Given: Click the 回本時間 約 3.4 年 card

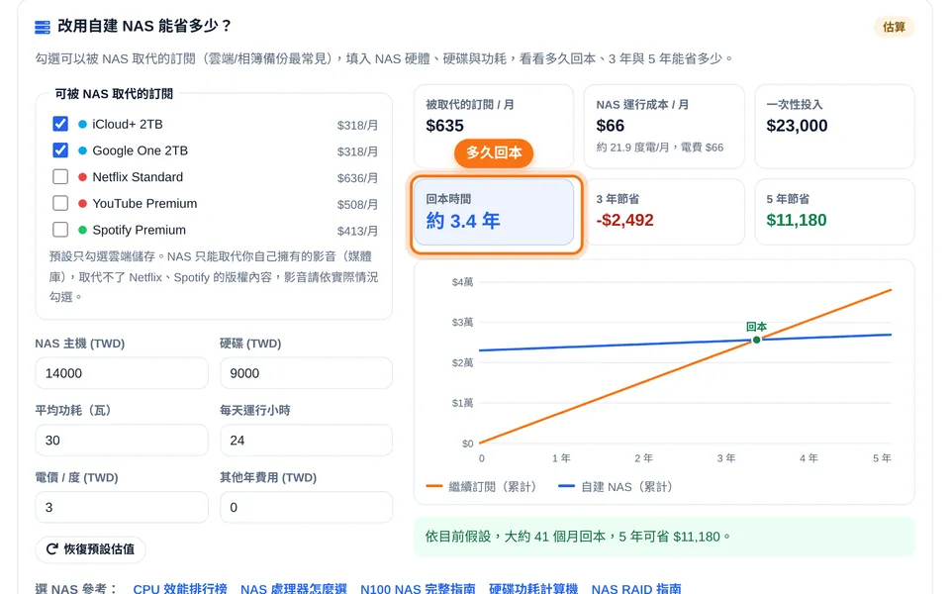Looking at the screenshot, I should point(494,212).
